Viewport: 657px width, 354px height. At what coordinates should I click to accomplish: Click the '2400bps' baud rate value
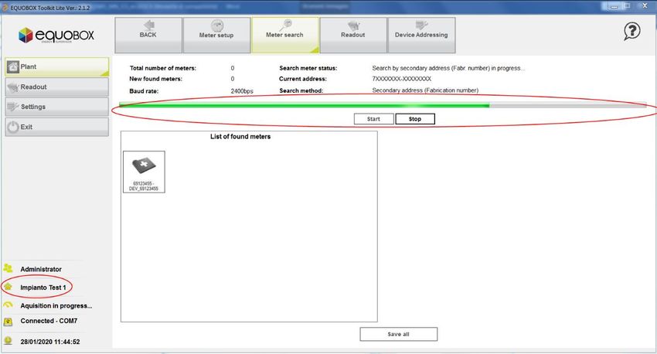click(242, 91)
